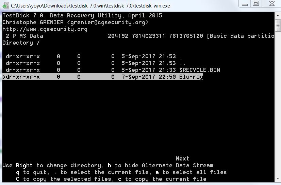Click the window title path text

tap(90, 6)
